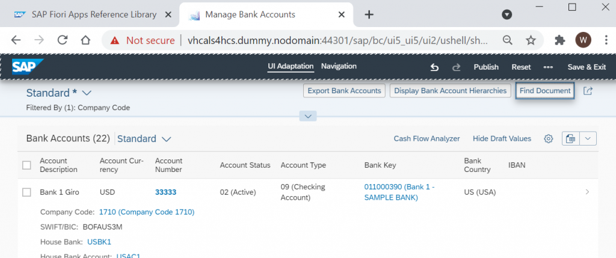Bookmark this page with the star
The image size is (616, 258).
(531, 40)
